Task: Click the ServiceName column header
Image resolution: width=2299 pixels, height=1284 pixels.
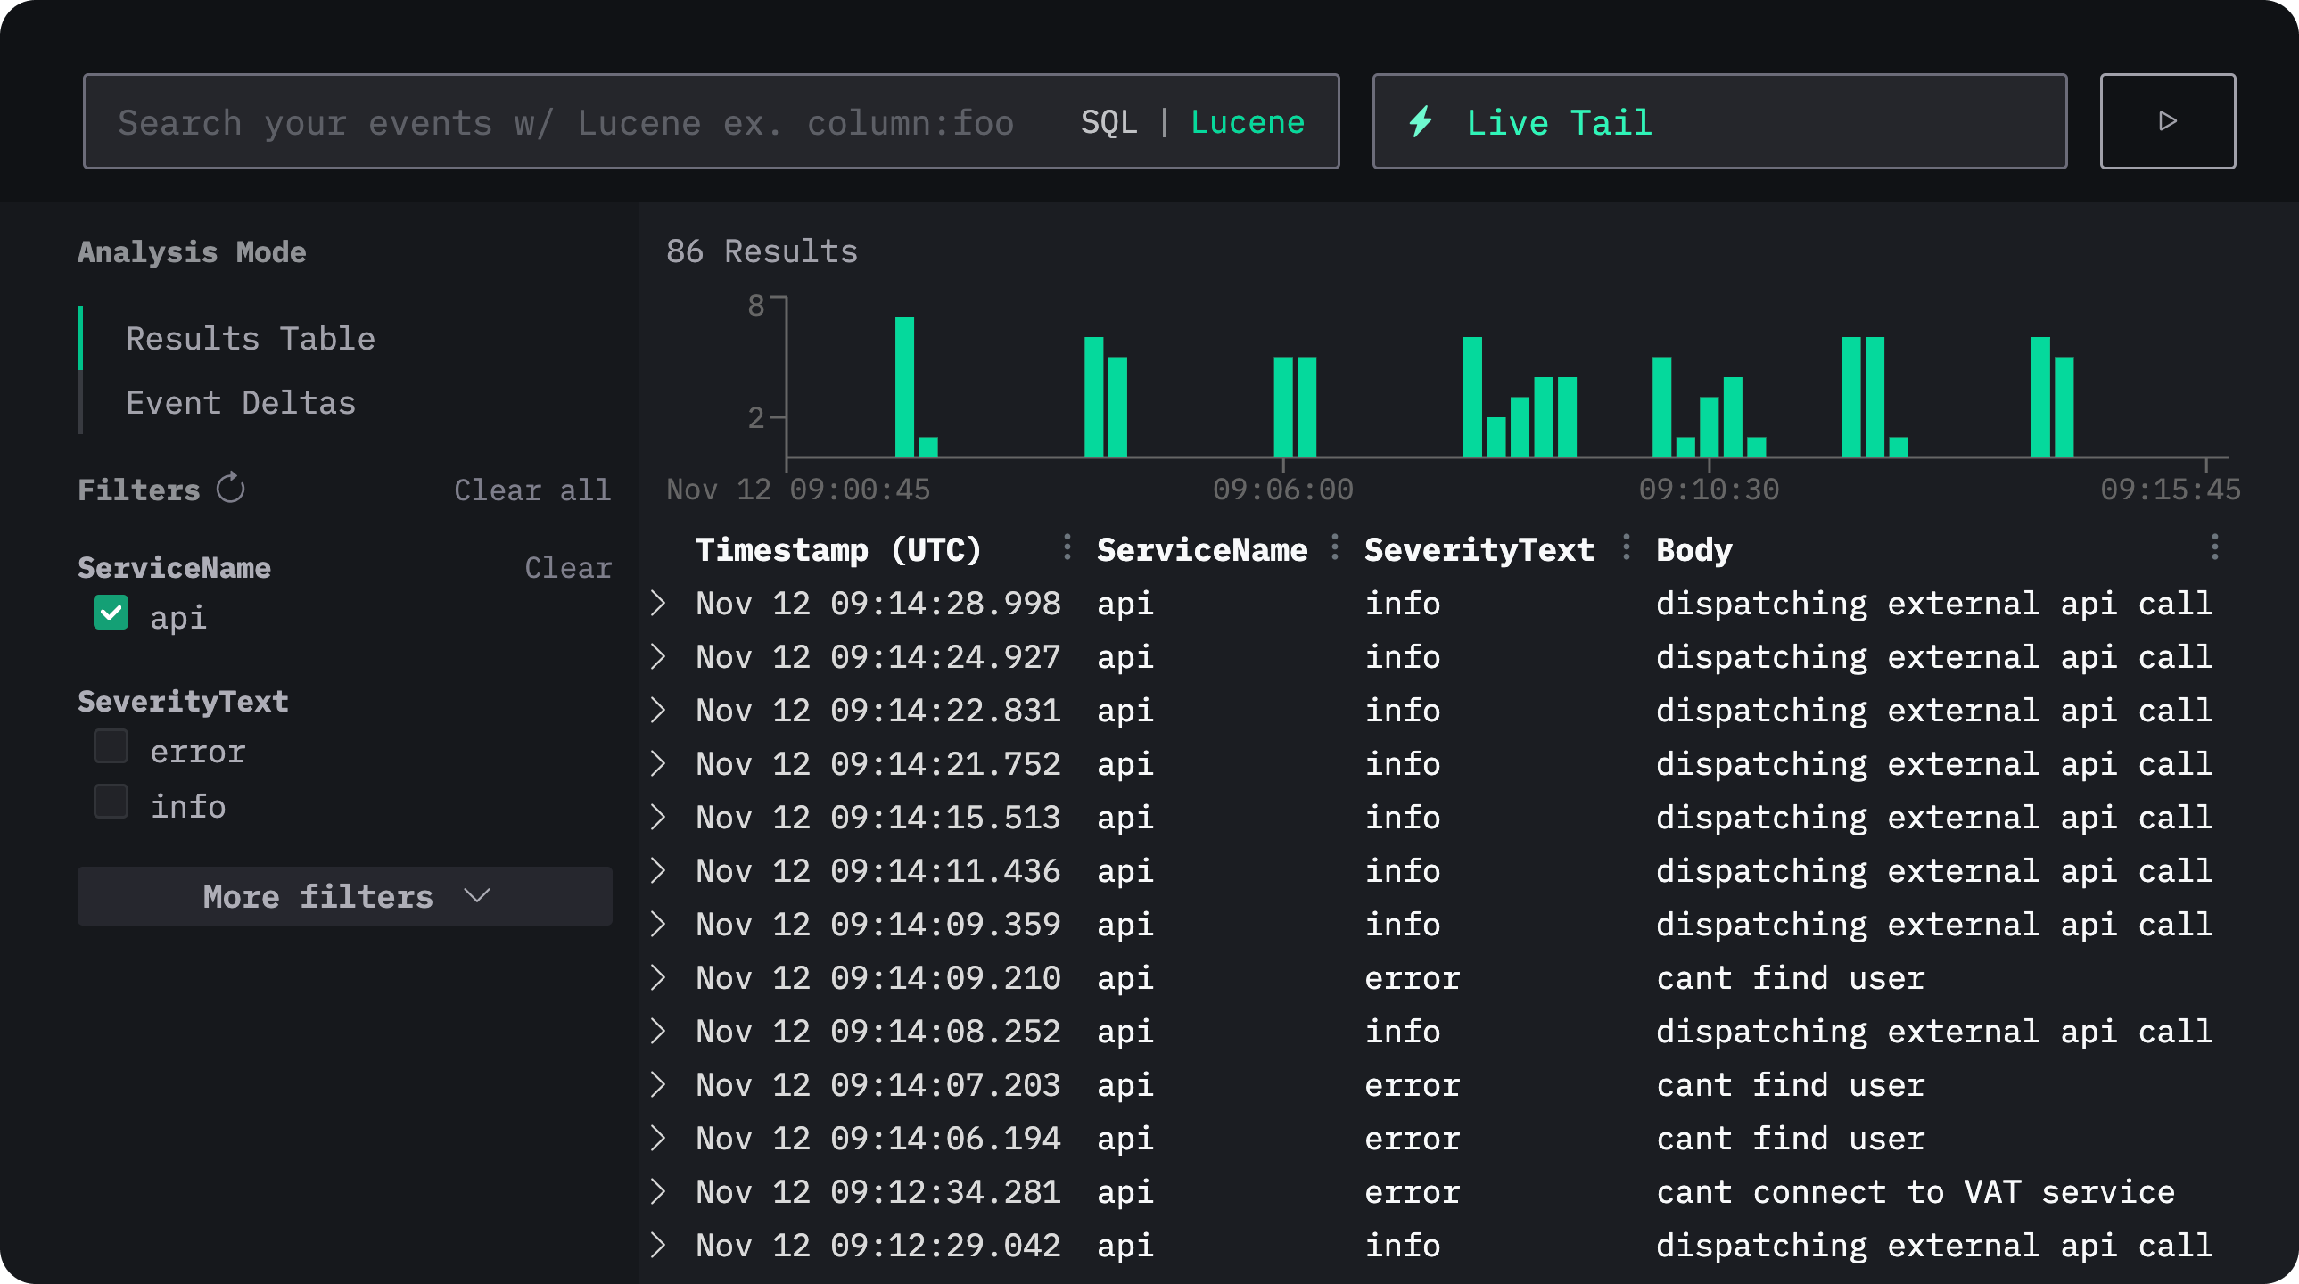Action: pyautogui.click(x=1202, y=549)
